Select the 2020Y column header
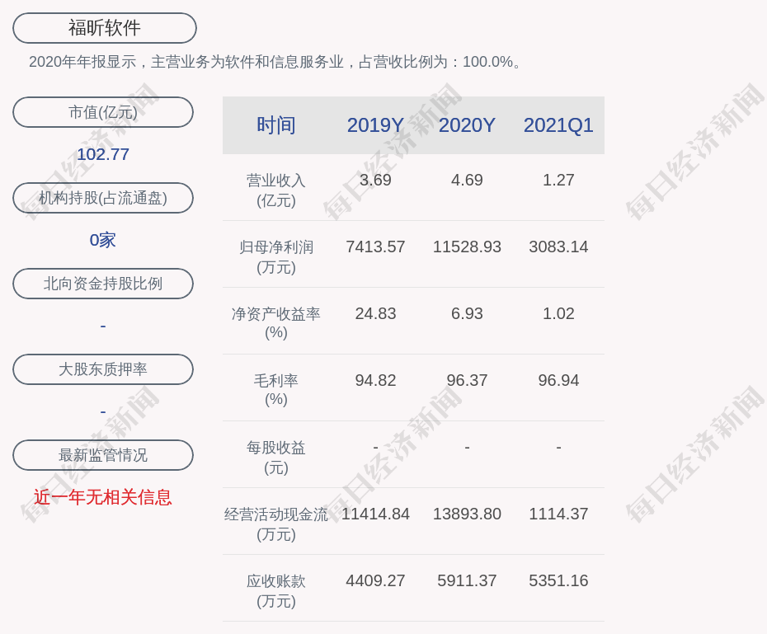Screen dimensions: 767x634 pyautogui.click(x=467, y=125)
